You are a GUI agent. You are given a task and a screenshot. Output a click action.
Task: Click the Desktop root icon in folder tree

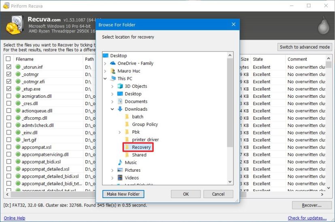tap(106, 56)
